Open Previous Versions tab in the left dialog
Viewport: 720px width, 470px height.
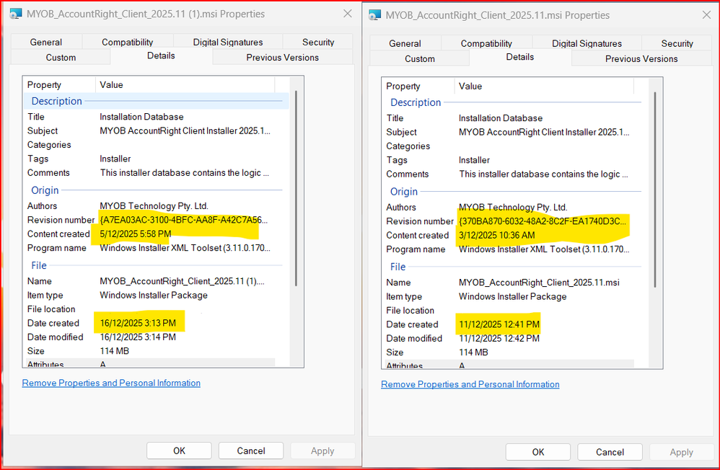click(282, 57)
